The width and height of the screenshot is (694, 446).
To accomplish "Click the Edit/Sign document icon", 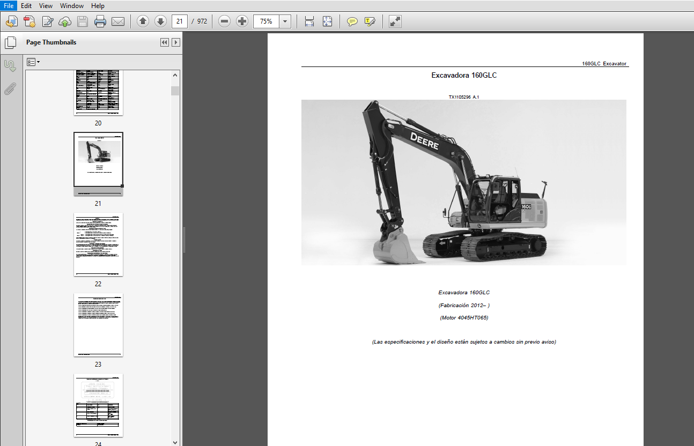I will point(48,21).
